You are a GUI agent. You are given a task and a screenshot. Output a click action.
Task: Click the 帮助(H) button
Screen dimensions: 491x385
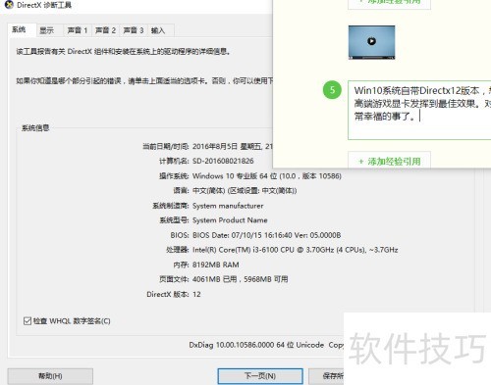[x=50, y=376]
